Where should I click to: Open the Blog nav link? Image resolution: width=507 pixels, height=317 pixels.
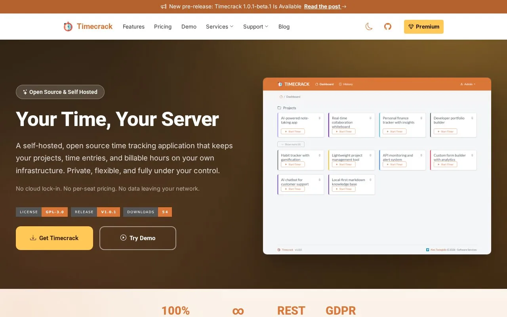tap(284, 27)
